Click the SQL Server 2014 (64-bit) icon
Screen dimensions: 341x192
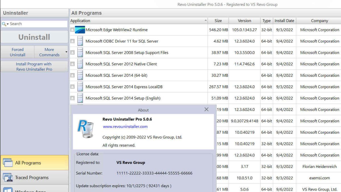pyautogui.click(x=80, y=75)
